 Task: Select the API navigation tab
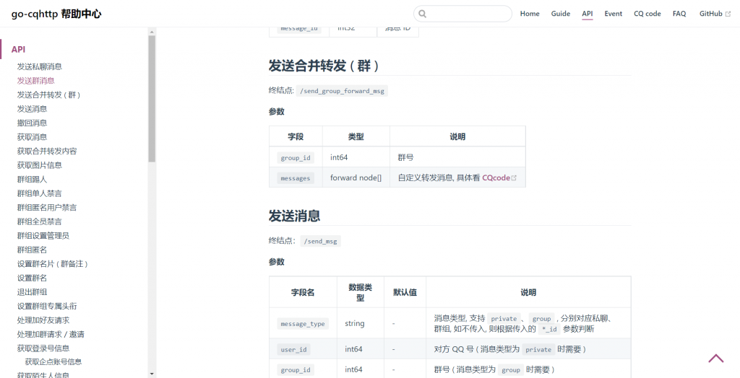pyautogui.click(x=588, y=14)
